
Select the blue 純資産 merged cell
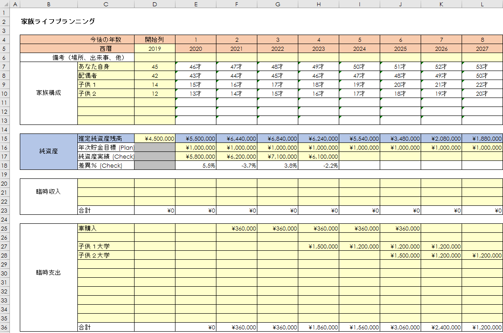click(49, 152)
